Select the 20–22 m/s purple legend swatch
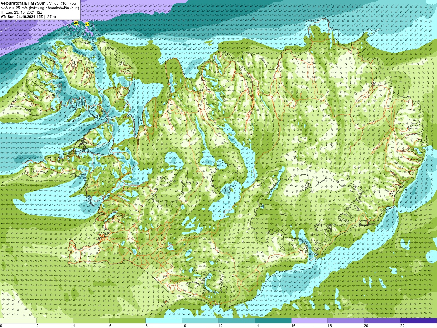Screen dimensions: 437x328 (382, 321)
